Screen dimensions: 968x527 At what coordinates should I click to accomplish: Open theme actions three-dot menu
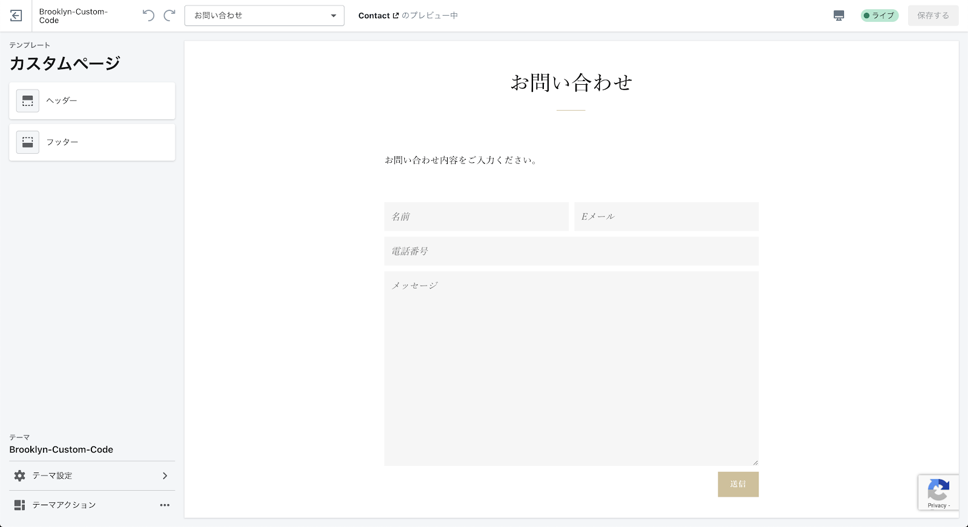165,505
